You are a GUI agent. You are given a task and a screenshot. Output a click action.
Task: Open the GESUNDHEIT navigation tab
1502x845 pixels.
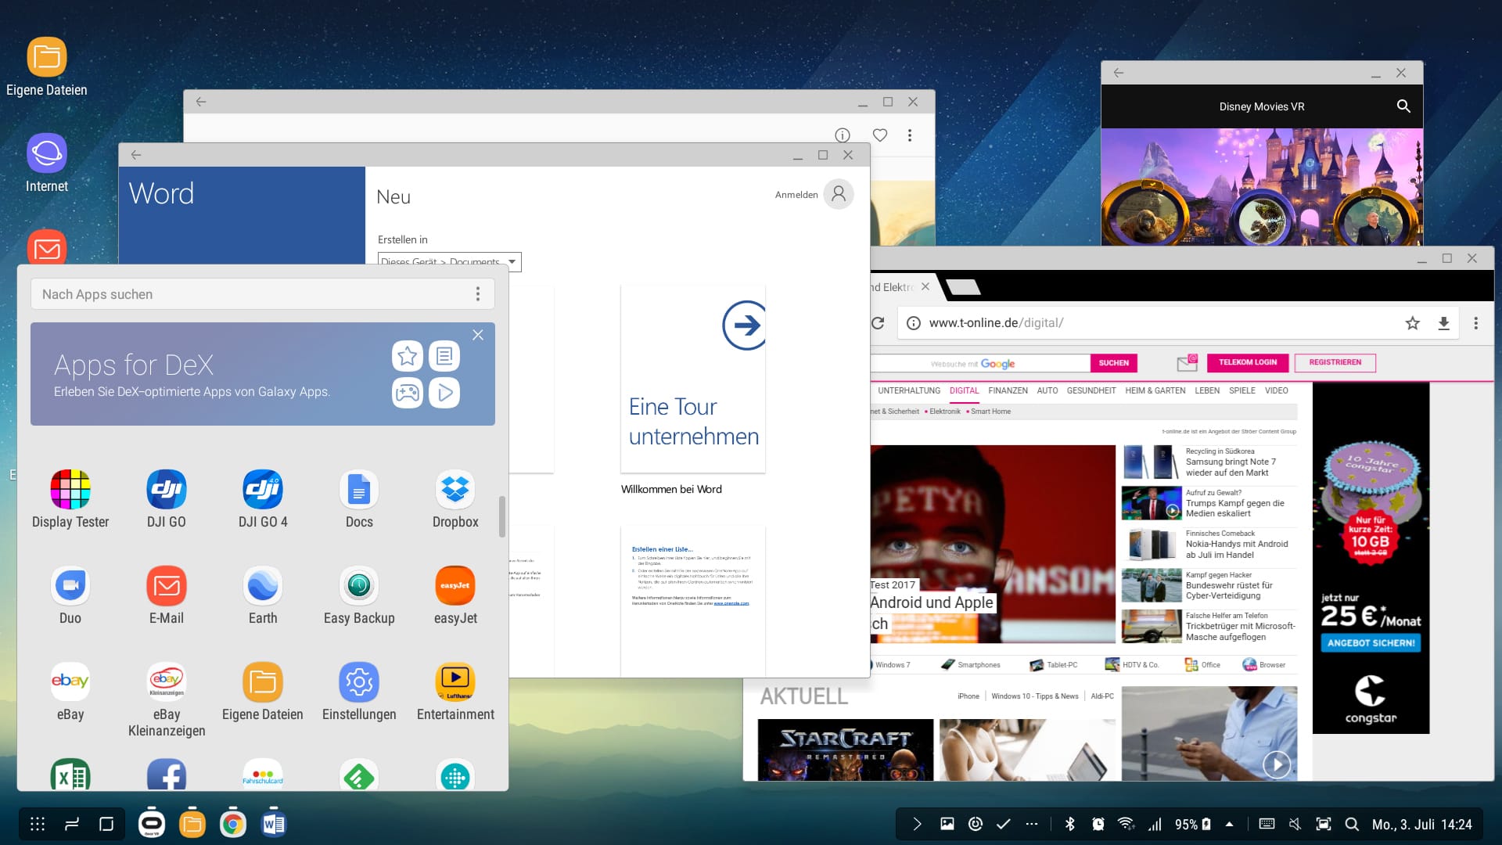pyautogui.click(x=1091, y=390)
